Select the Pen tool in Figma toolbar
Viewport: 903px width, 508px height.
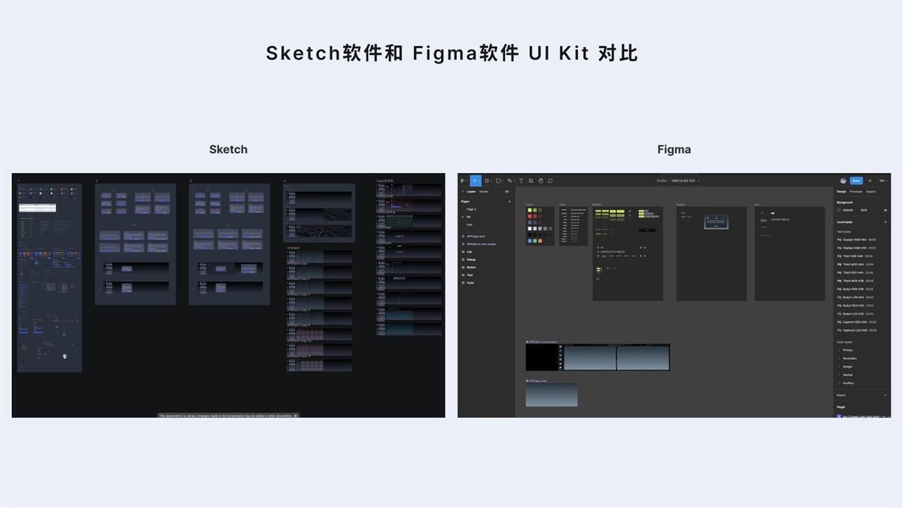(509, 181)
